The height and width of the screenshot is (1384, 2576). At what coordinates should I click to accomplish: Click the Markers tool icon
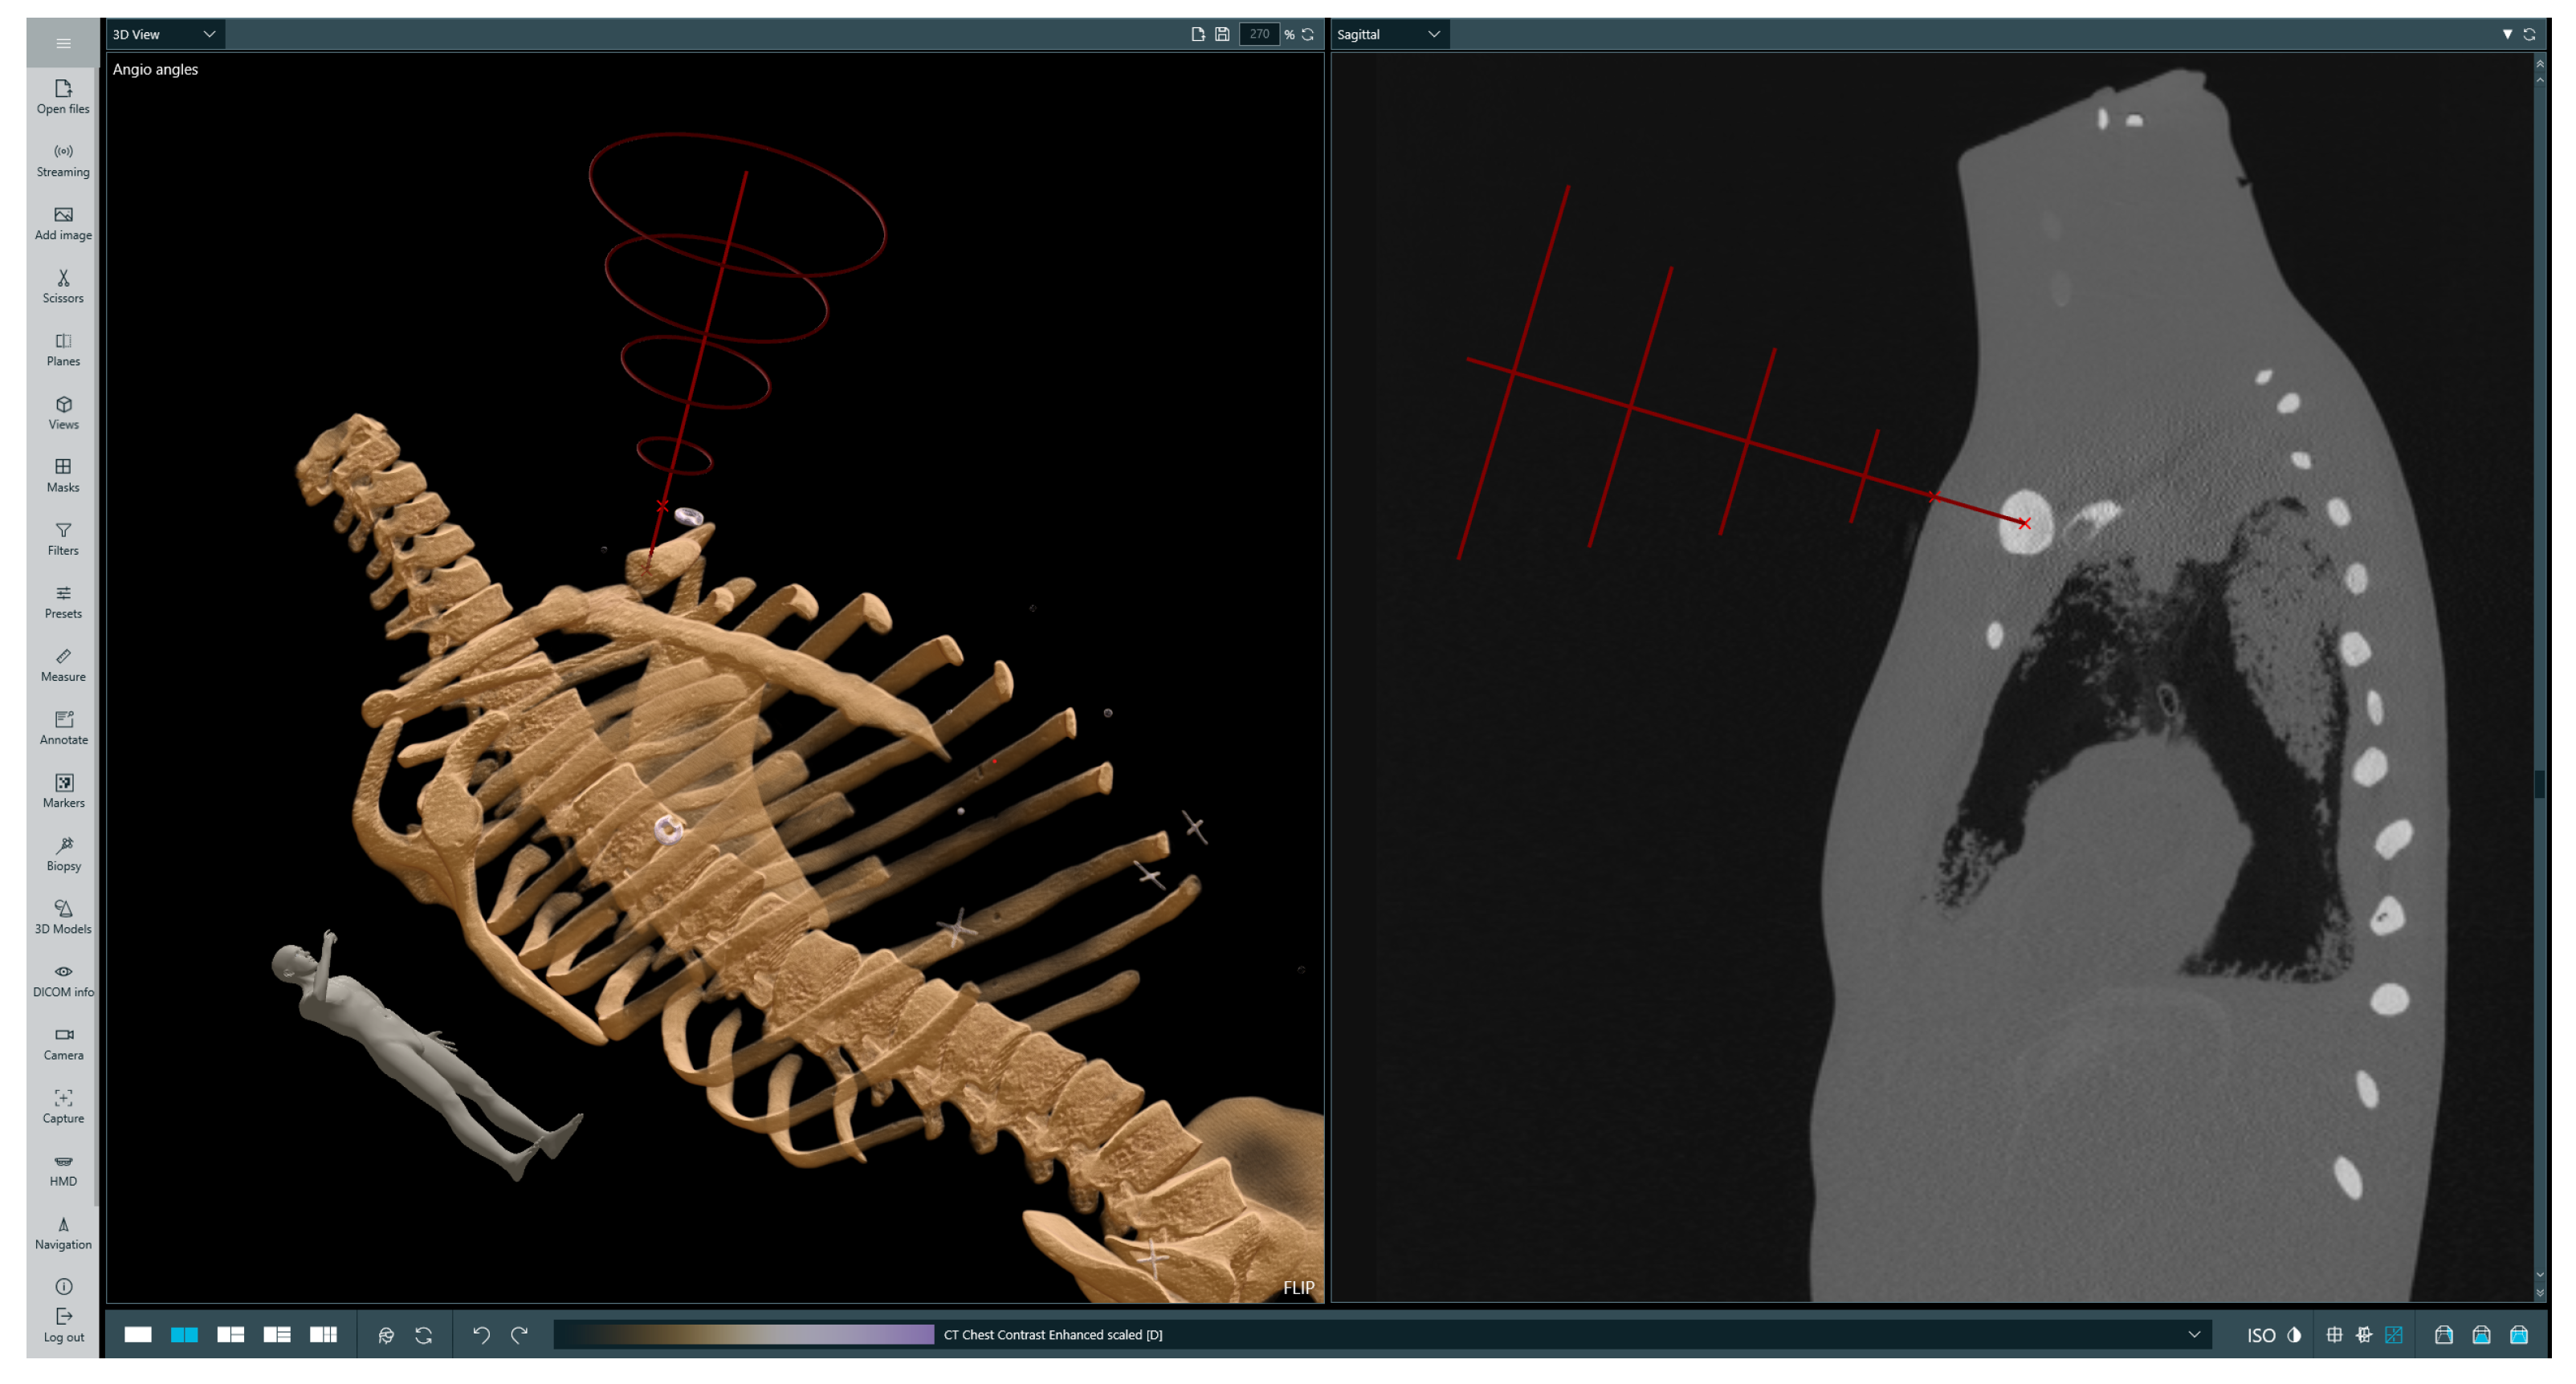click(63, 783)
